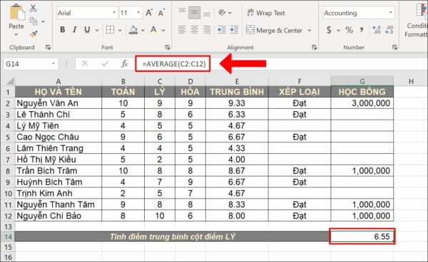Expand Merge & Center options arrow
This screenshot has height=262, width=428.
[x=310, y=30]
